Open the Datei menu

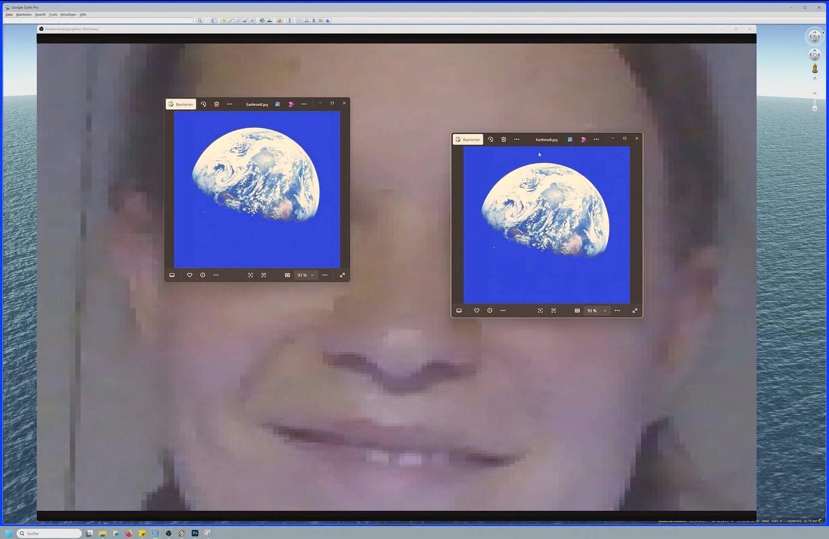click(x=9, y=15)
